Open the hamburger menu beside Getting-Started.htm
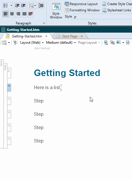 coord(3,30)
